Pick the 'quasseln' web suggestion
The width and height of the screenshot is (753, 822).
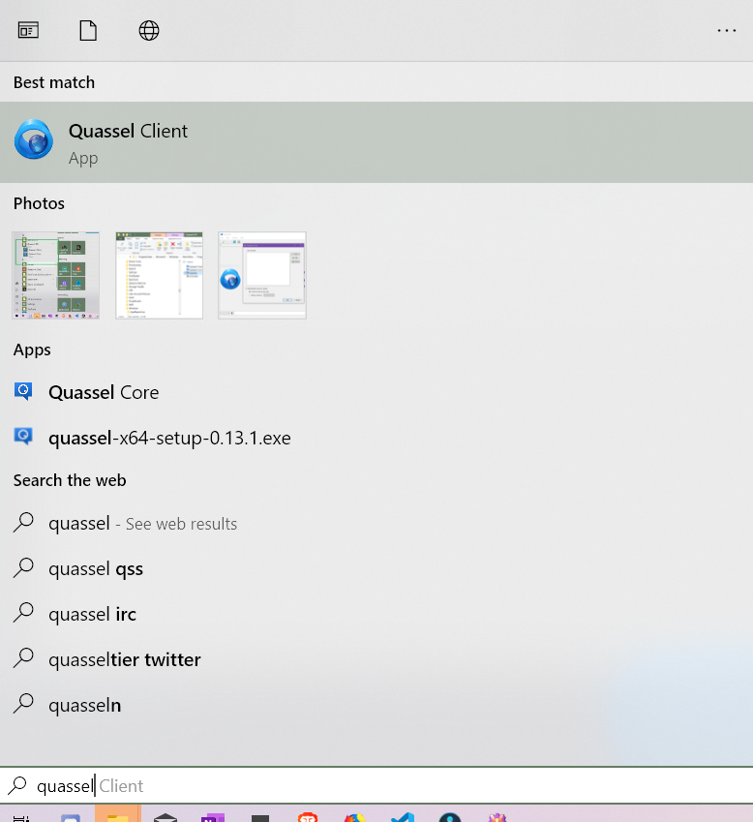click(376, 705)
